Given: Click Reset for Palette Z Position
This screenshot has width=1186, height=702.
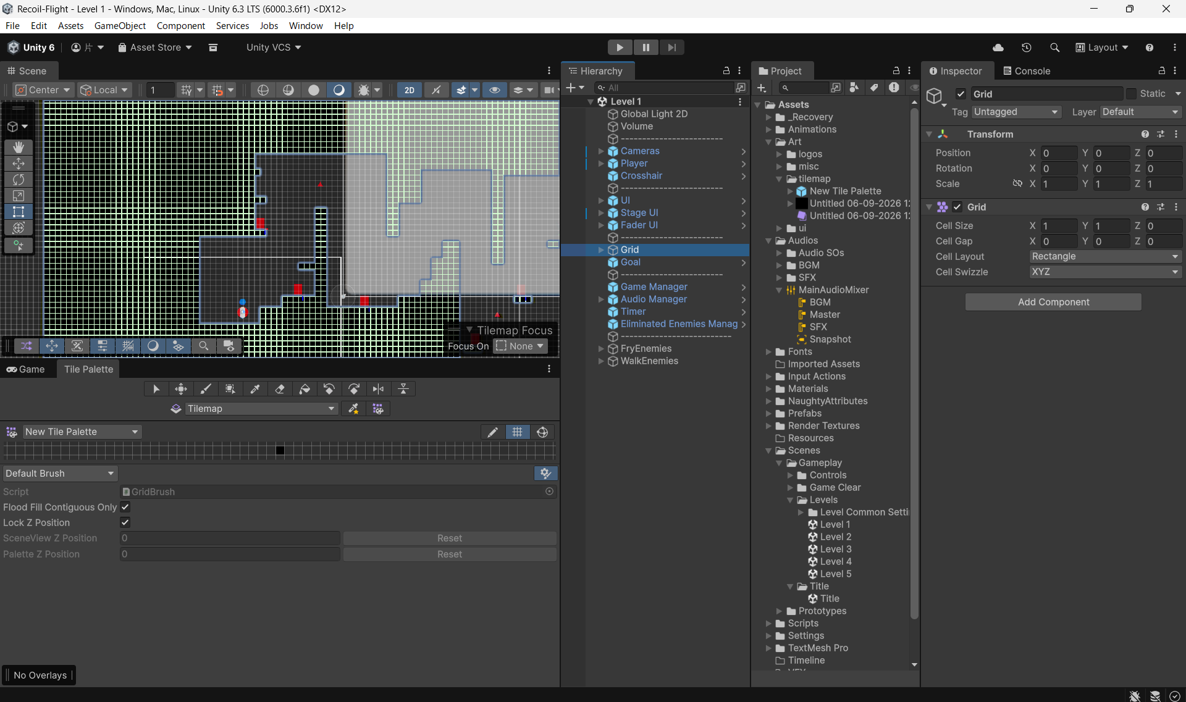Looking at the screenshot, I should tap(450, 554).
